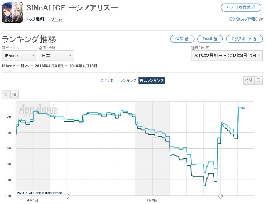Switch chart granularity to 日
266x204 pixels.
(259, 80)
